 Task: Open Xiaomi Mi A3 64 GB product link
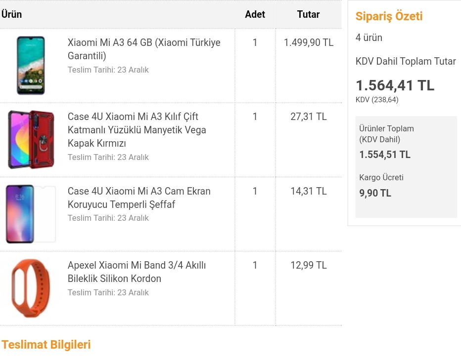pos(144,49)
